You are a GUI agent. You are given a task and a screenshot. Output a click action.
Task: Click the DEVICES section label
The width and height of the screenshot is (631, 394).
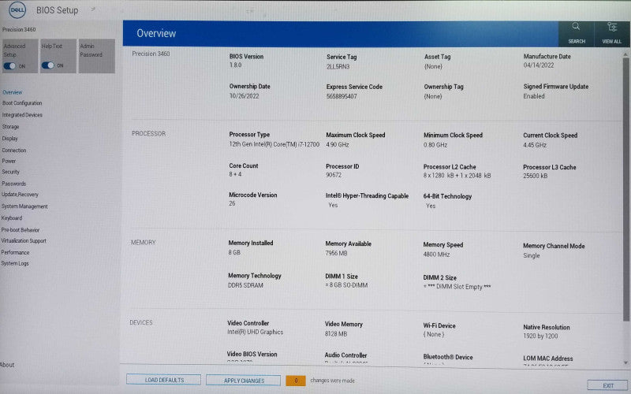coord(141,322)
